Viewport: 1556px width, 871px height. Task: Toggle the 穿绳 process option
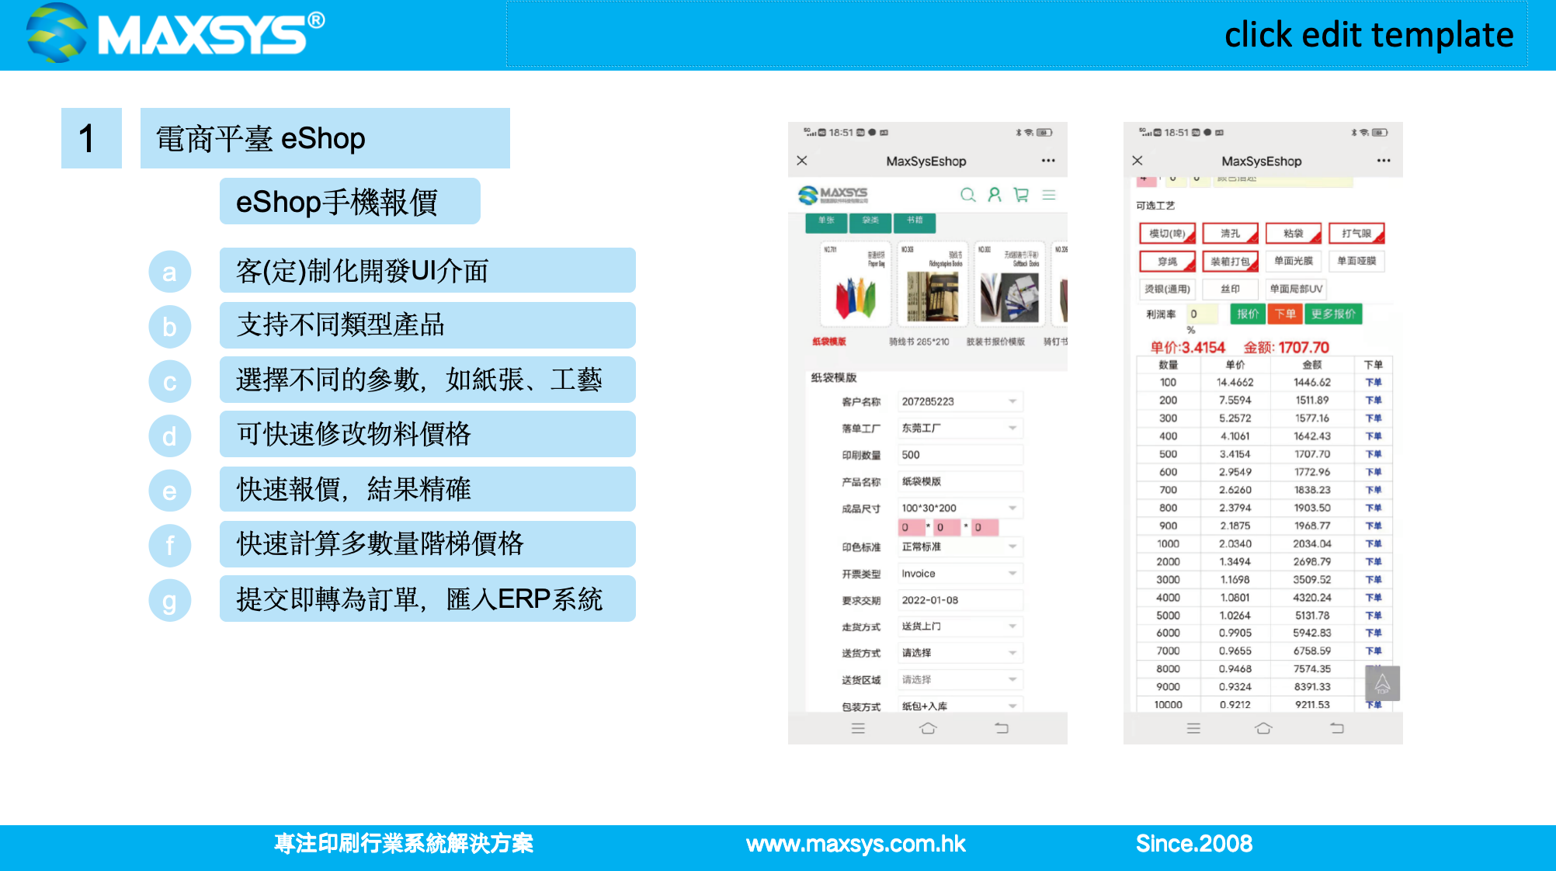click(x=1167, y=262)
